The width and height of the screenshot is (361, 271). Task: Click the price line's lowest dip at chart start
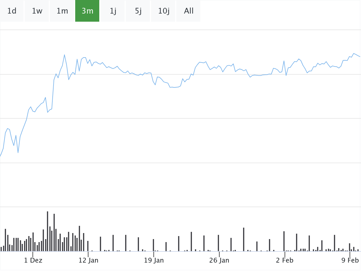click(x=18, y=153)
